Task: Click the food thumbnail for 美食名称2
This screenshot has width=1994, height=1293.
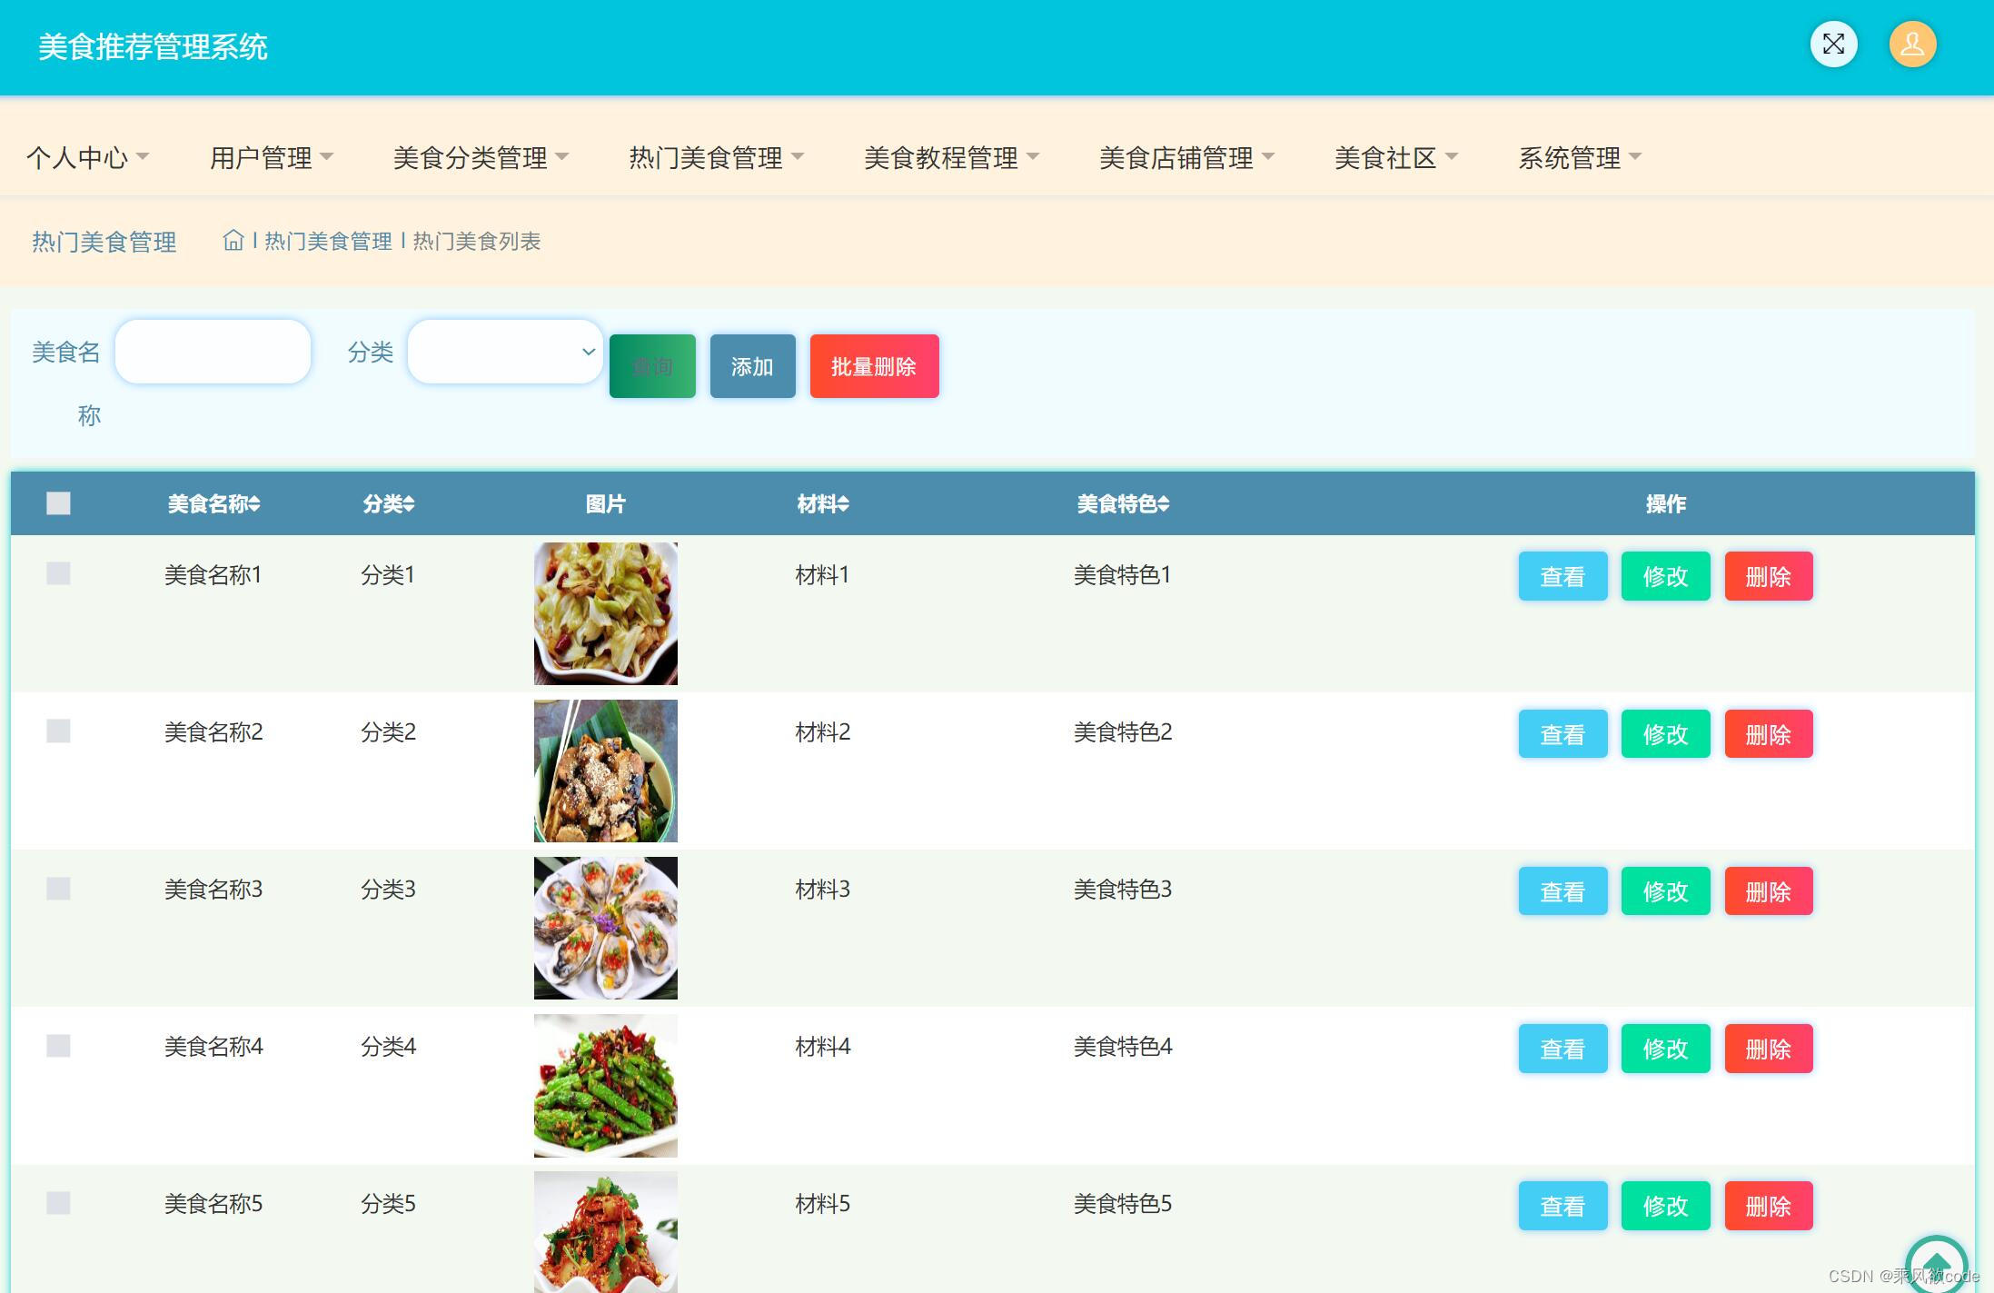Action: 605,771
